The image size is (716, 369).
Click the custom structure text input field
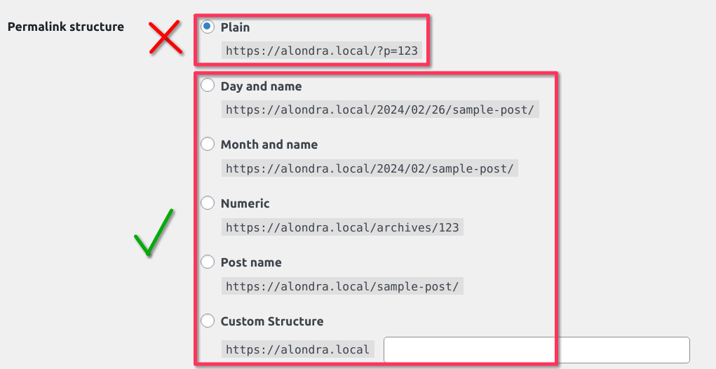536,350
